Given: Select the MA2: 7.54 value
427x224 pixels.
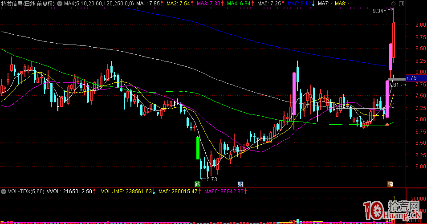Looking at the screenshot, I should coord(178,4).
